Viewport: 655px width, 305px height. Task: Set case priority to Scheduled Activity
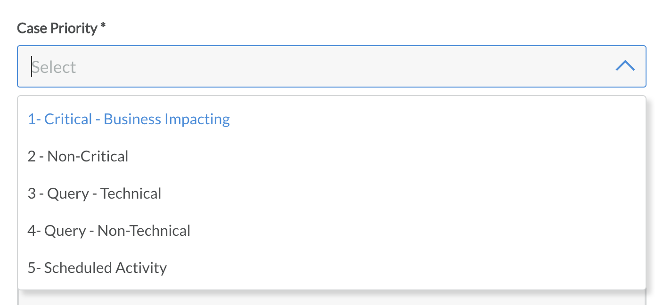click(x=97, y=268)
